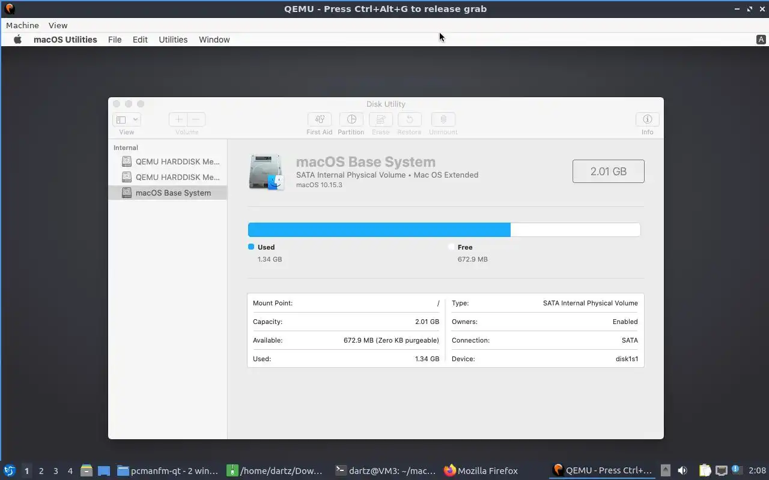
Task: Open the View sidebar dropdown in Disk Utility
Action: coord(126,119)
